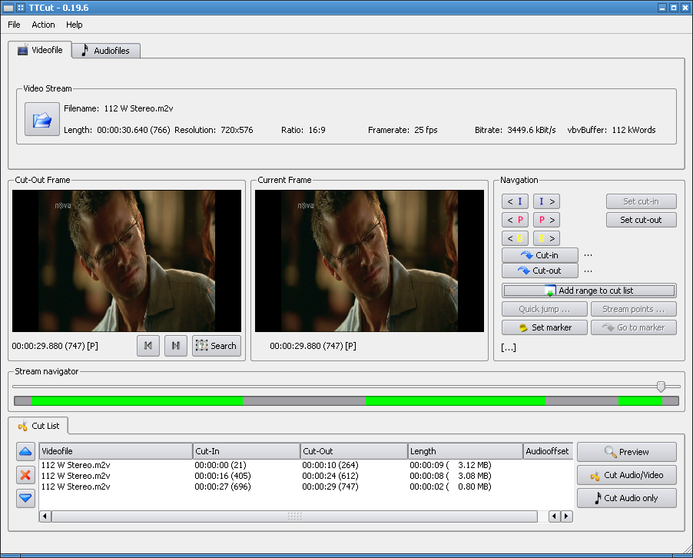
Task: Delete selected cut list entry
Action: (x=25, y=475)
